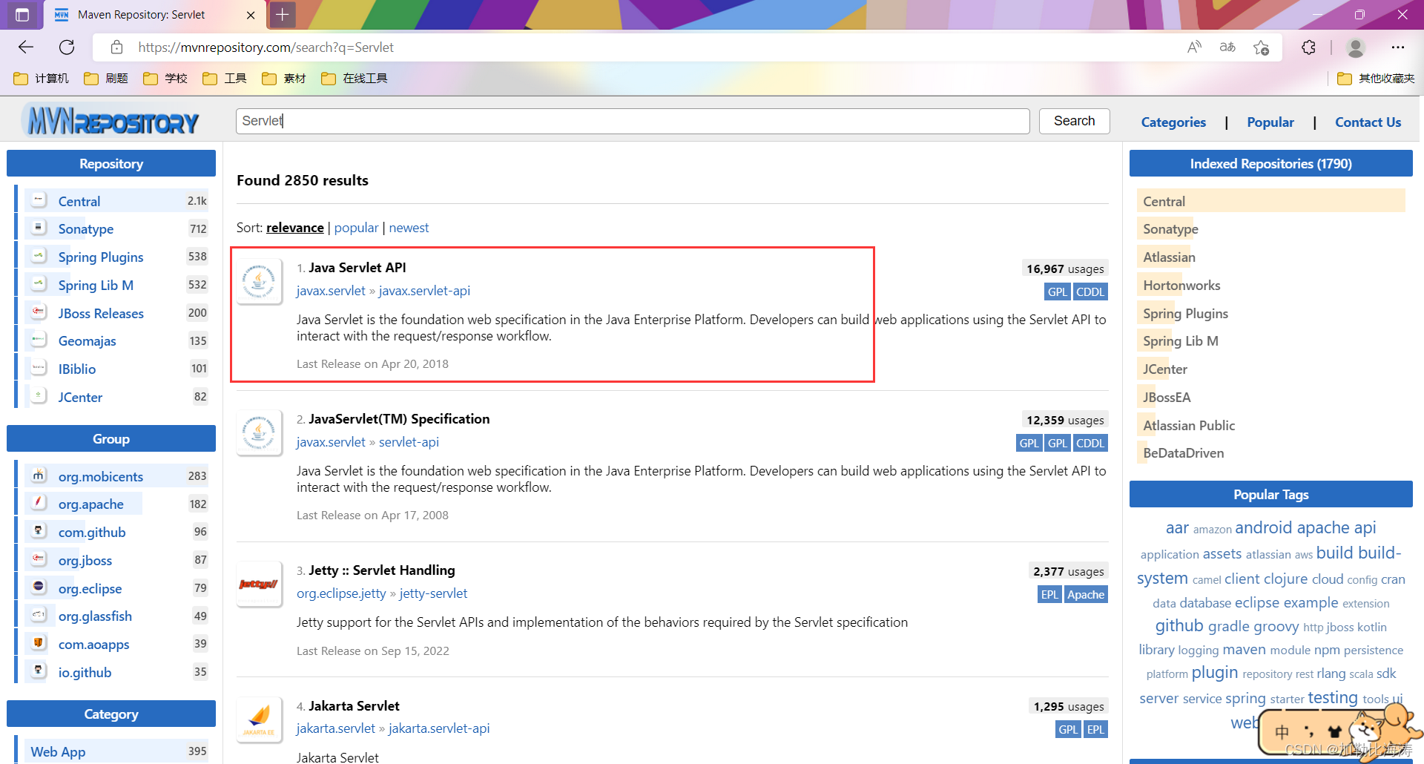Filter by org.glassfish group

(95, 616)
